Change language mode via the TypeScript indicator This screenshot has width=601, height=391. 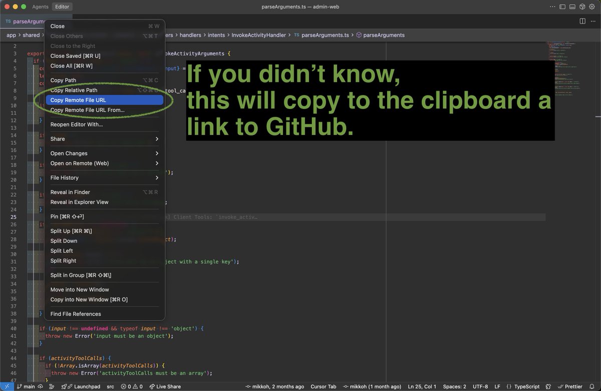[526, 386]
